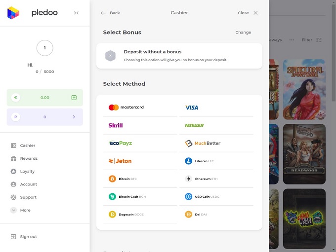Click Sign out in the sidebar
Viewport: 336px width, 252px height.
coord(28,237)
